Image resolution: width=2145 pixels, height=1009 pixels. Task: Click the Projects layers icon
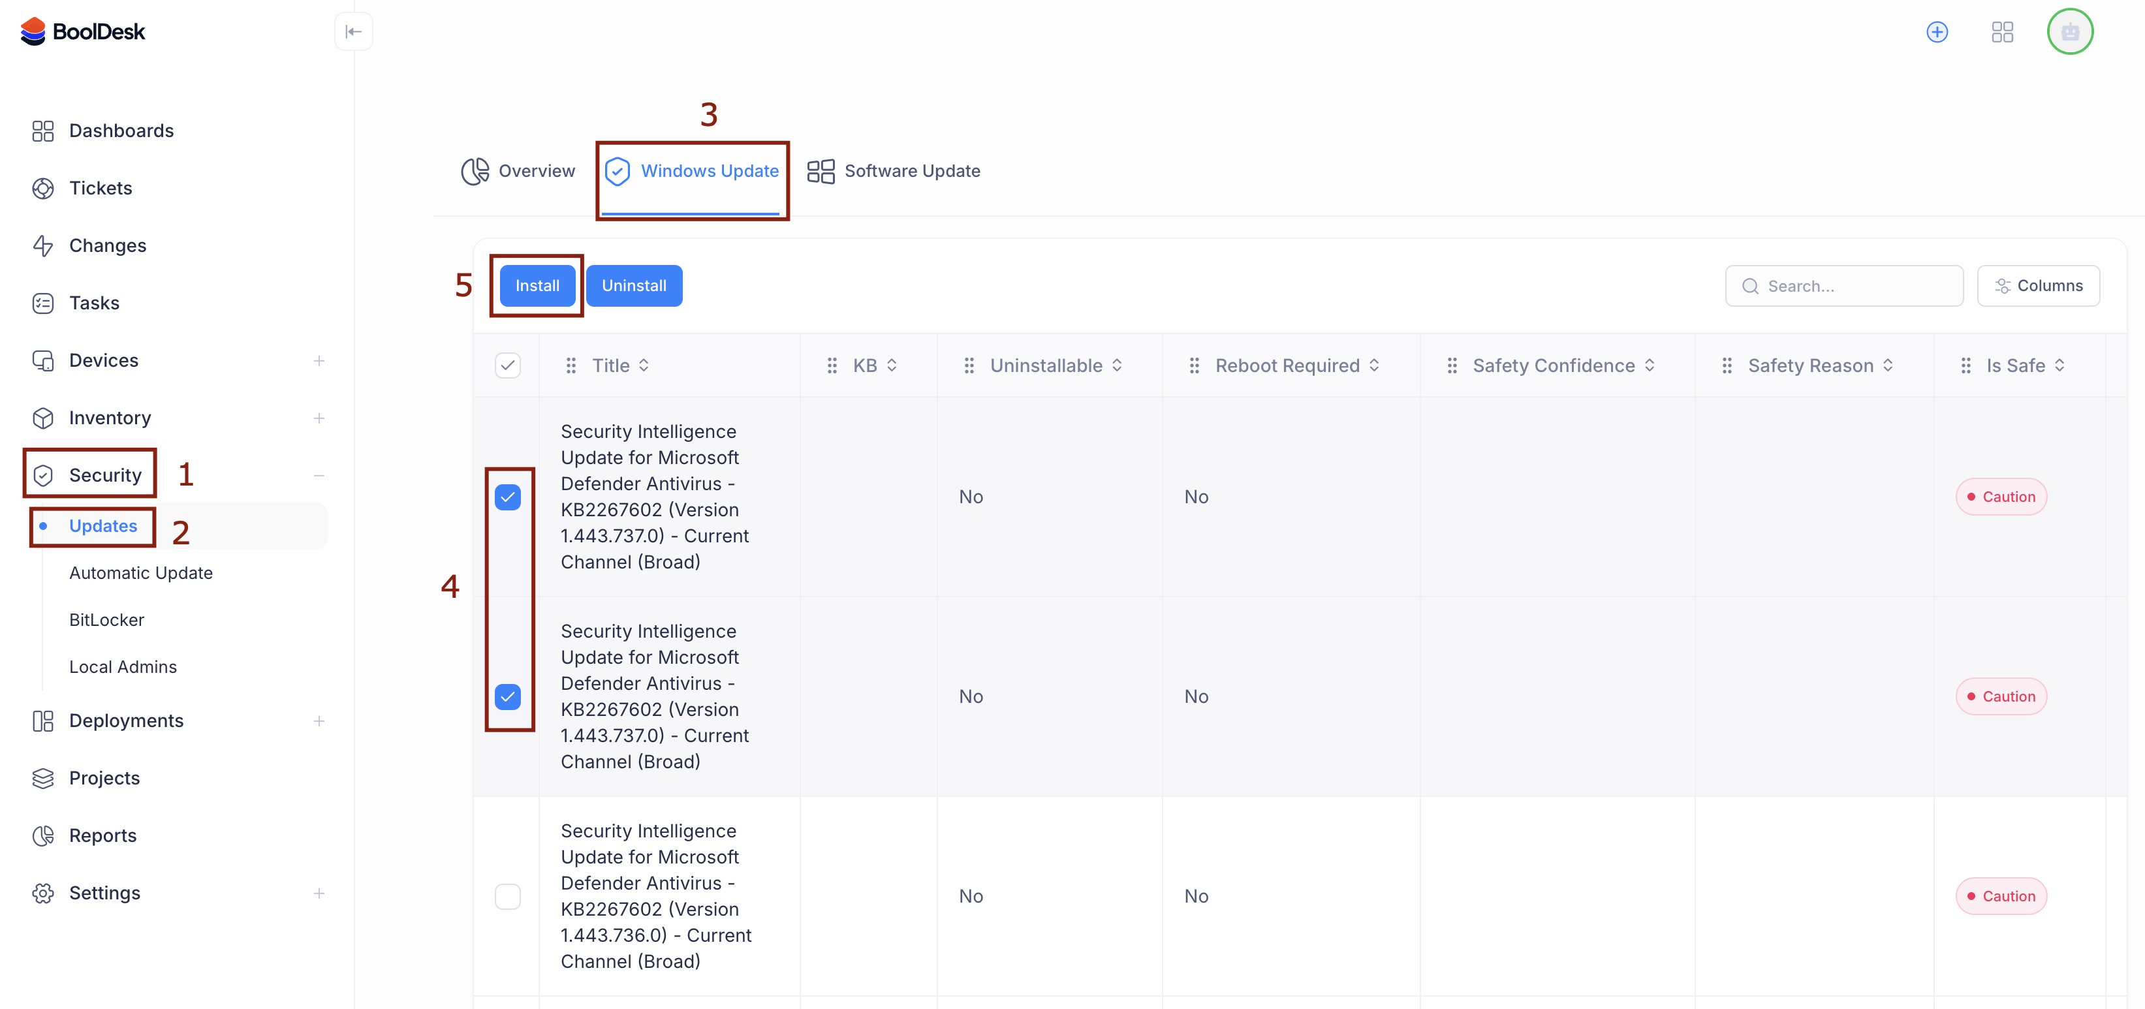point(42,777)
